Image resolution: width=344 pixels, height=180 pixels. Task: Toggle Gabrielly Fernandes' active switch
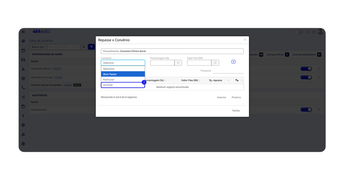coord(306,77)
